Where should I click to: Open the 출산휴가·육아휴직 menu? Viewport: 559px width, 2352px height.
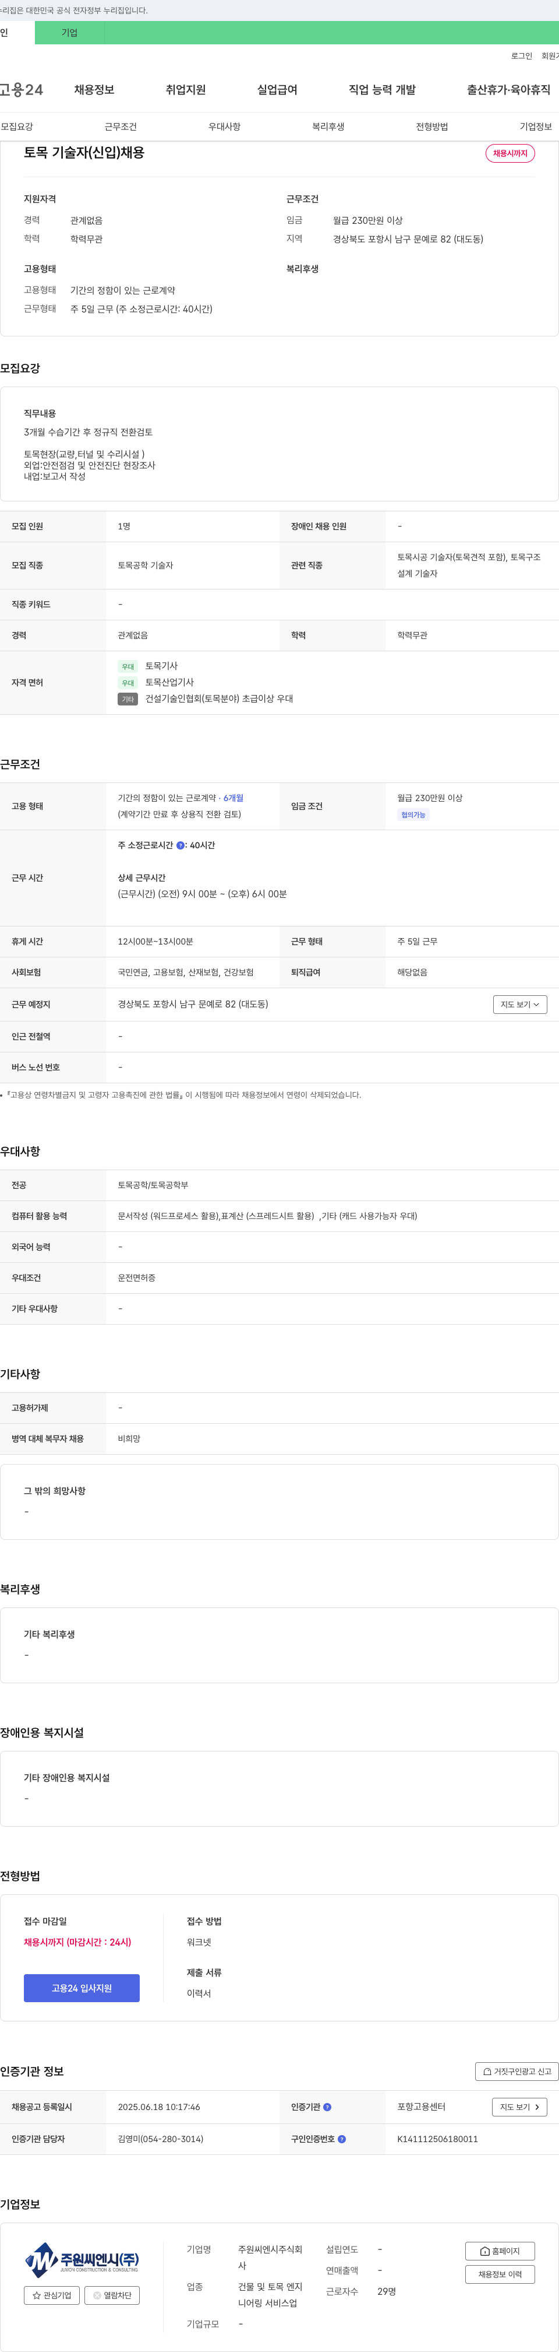(509, 89)
